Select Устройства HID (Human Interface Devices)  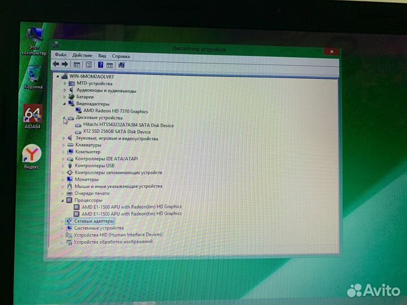tap(118, 235)
